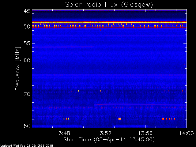Click the '14:00' time tick label
The width and height of the screenshot is (196, 147).
(x=187, y=133)
